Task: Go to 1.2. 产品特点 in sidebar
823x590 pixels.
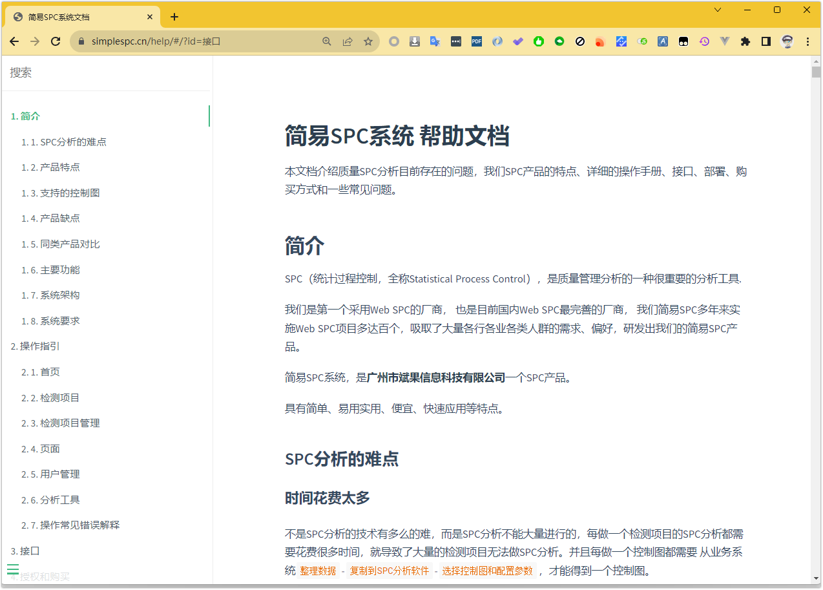Action: pyautogui.click(x=50, y=167)
